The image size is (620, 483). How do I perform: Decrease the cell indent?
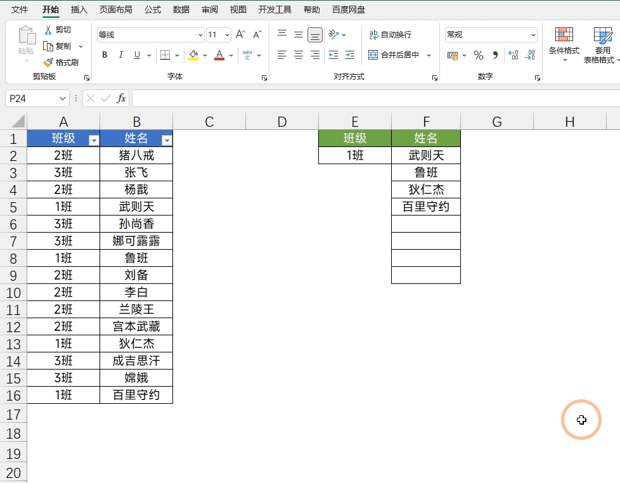pos(333,55)
